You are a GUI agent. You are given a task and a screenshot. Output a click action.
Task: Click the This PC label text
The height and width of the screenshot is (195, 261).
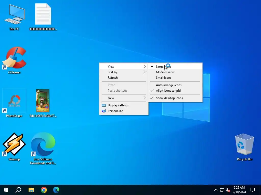(14, 29)
